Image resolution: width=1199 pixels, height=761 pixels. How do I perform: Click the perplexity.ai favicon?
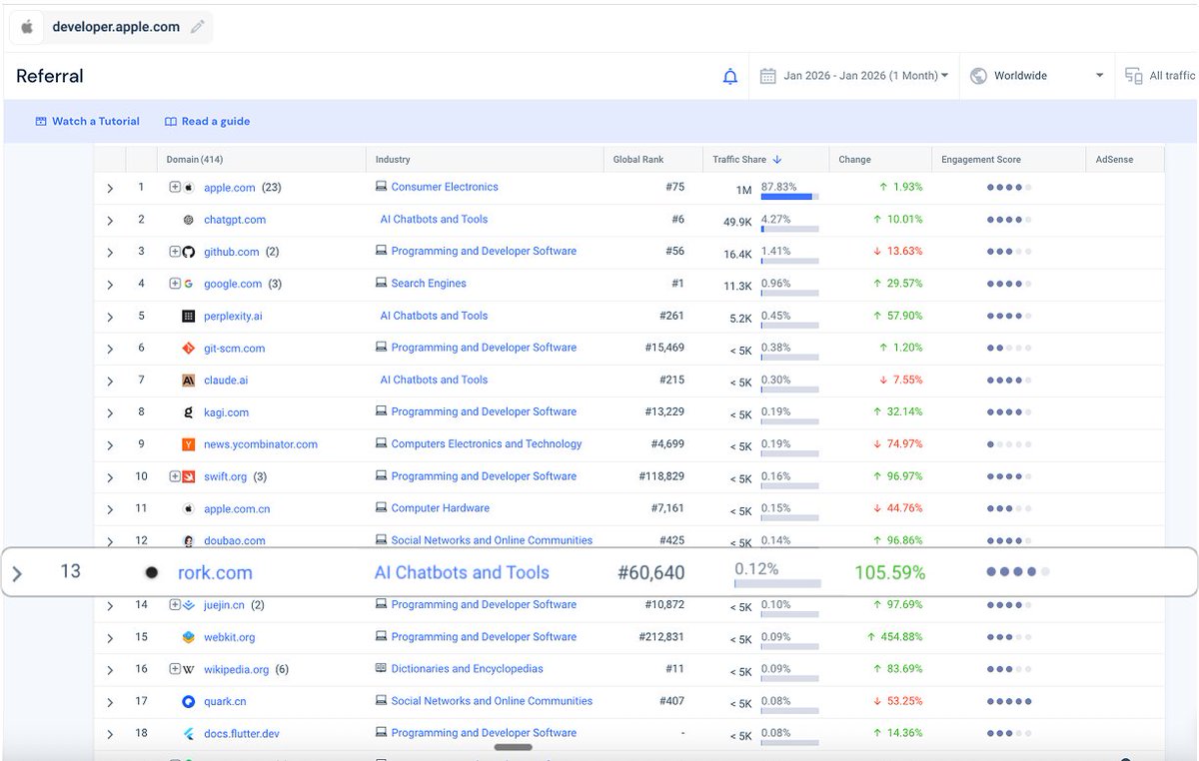(188, 316)
